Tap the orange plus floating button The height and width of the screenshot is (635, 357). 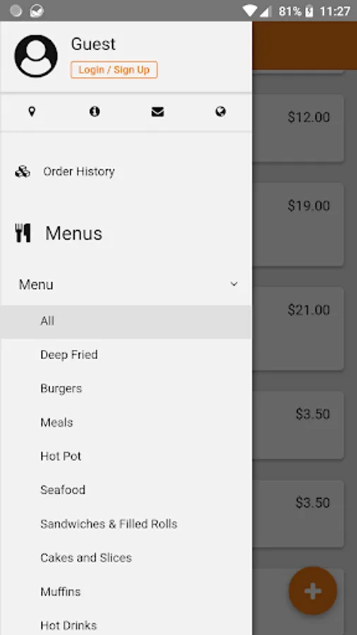(x=313, y=591)
